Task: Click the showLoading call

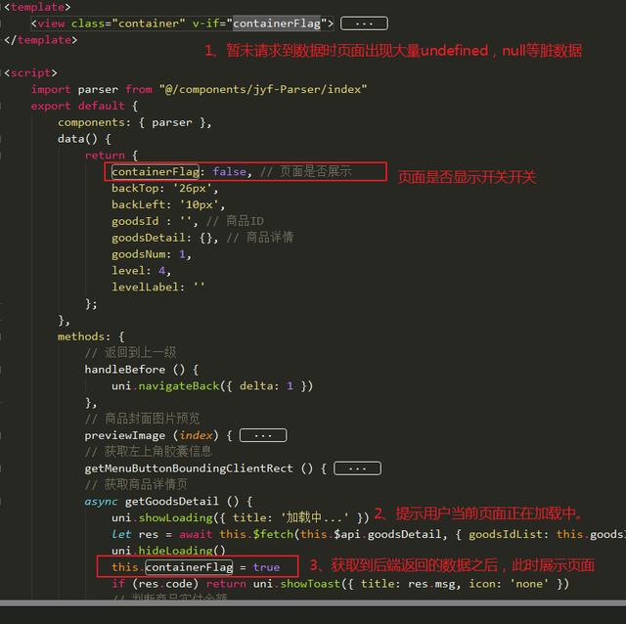Action: pyautogui.click(x=175, y=517)
